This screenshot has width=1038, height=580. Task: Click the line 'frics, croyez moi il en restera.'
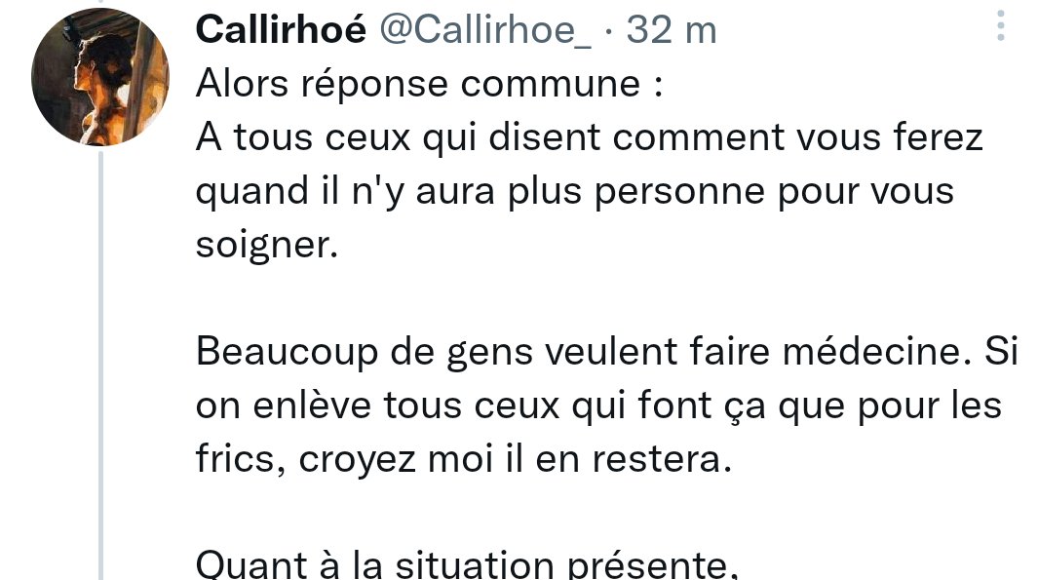point(464,459)
